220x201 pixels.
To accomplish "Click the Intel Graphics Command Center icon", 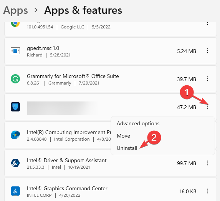I will tap(15, 191).
